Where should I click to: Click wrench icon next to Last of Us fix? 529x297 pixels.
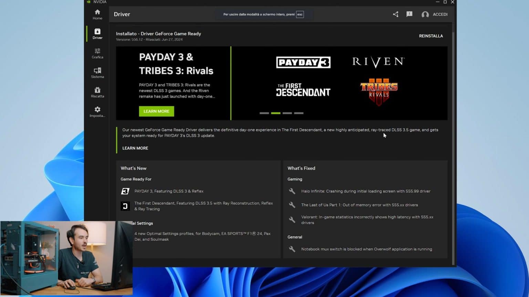292,205
